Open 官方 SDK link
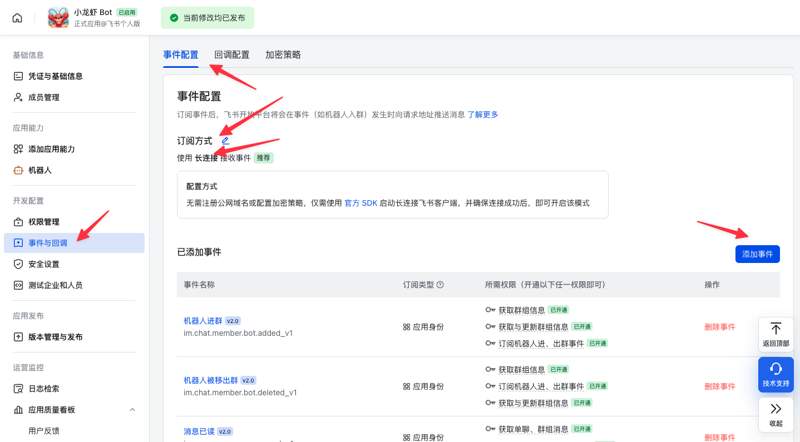The width and height of the screenshot is (800, 442). point(361,203)
